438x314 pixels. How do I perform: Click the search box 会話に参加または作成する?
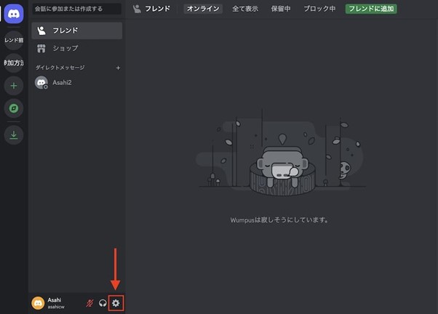[x=77, y=9]
